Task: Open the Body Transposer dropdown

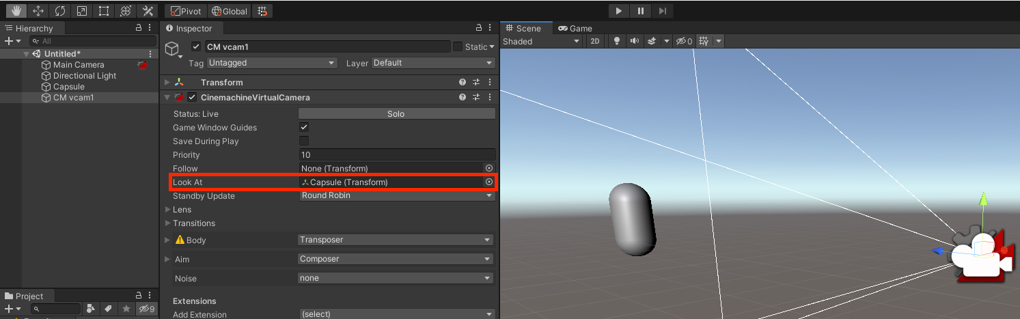Action: click(396, 240)
